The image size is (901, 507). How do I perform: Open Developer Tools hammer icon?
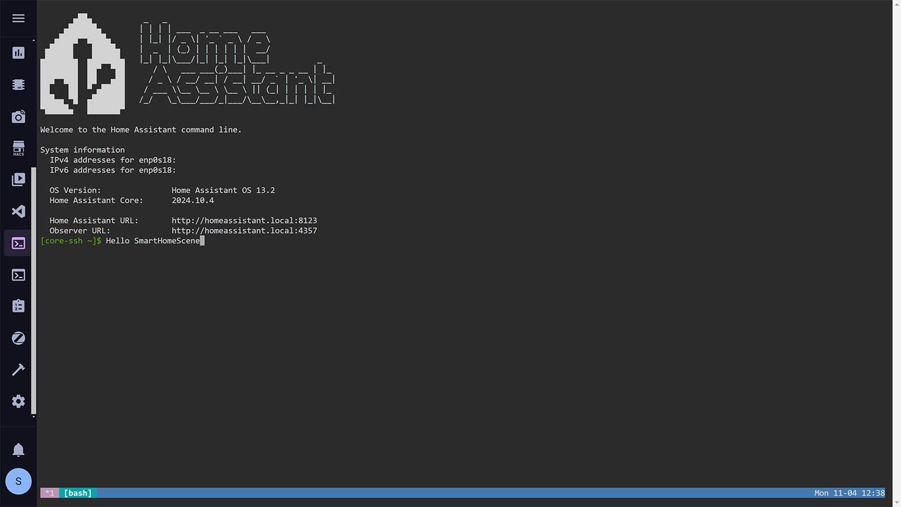(x=19, y=370)
